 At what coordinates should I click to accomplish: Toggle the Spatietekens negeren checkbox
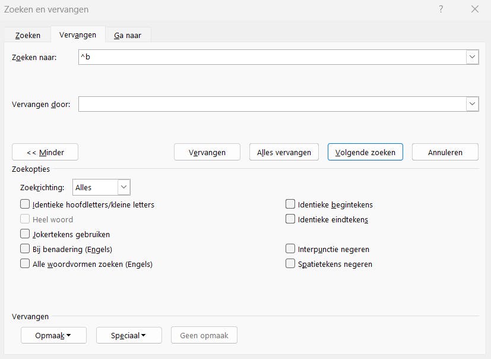tap(290, 264)
